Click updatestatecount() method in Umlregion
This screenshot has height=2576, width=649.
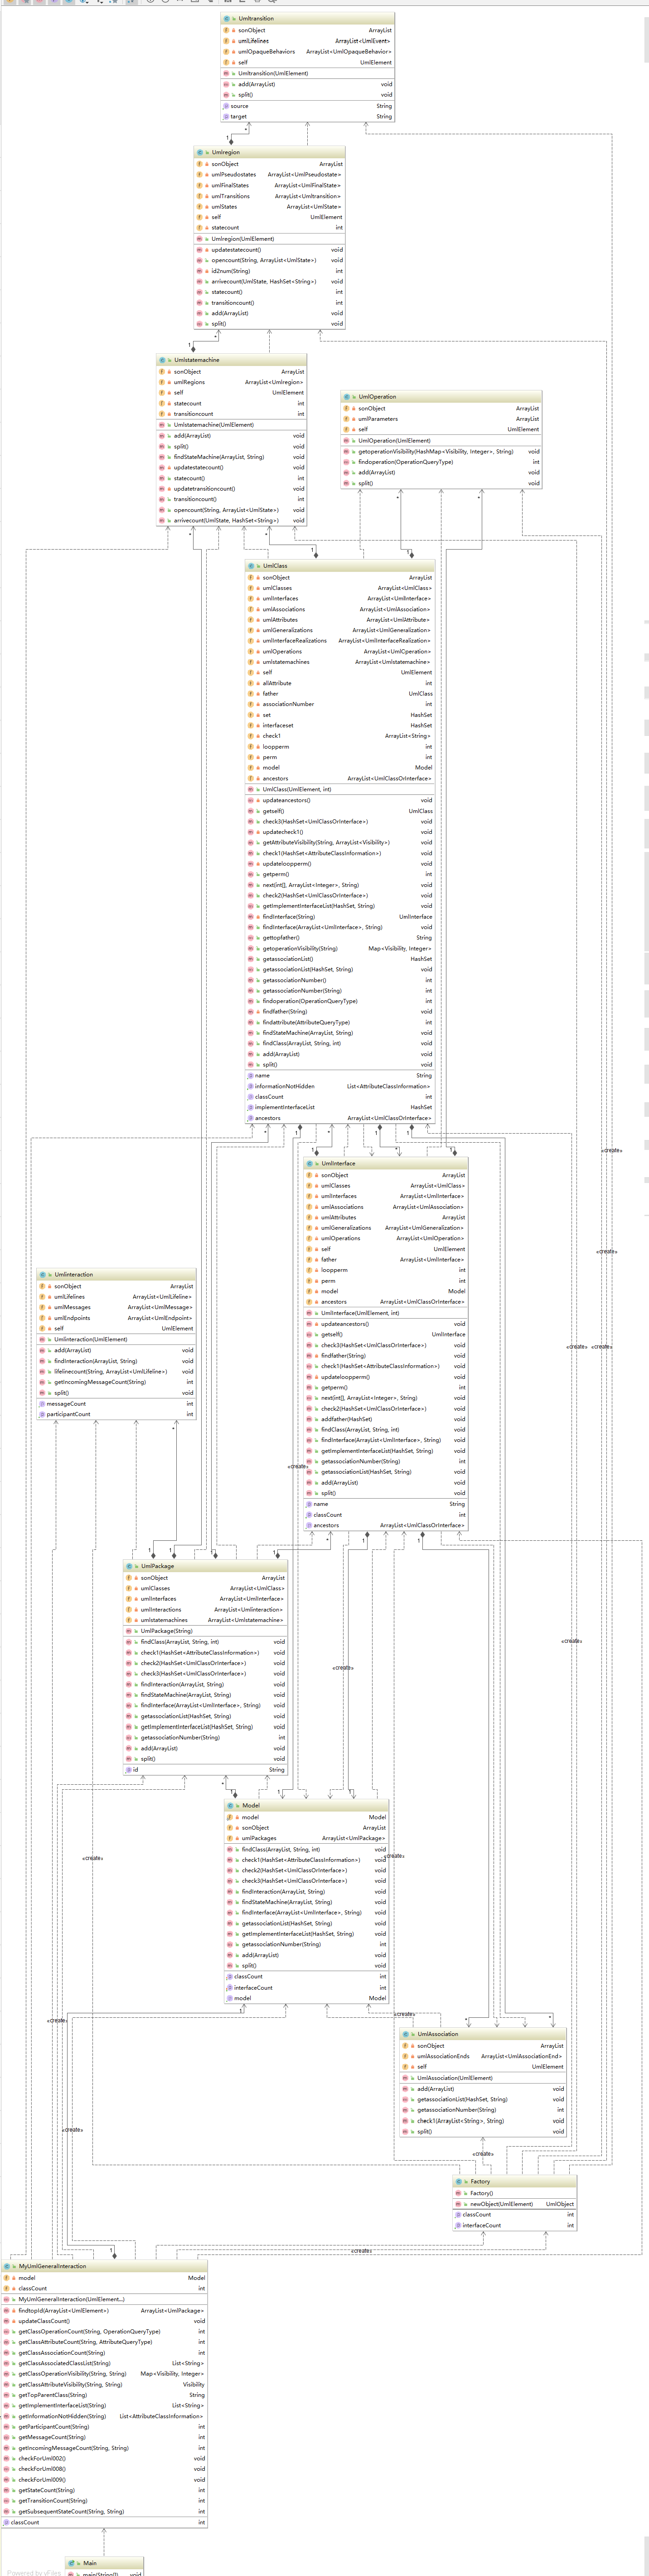click(x=270, y=250)
